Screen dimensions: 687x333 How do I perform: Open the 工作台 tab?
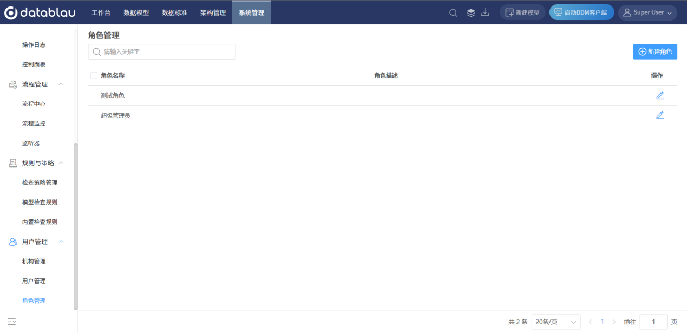point(101,12)
